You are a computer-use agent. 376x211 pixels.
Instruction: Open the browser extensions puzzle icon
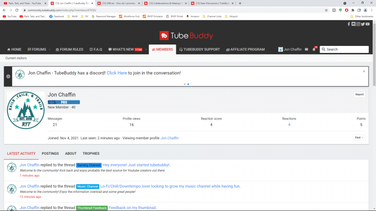[x=353, y=9]
